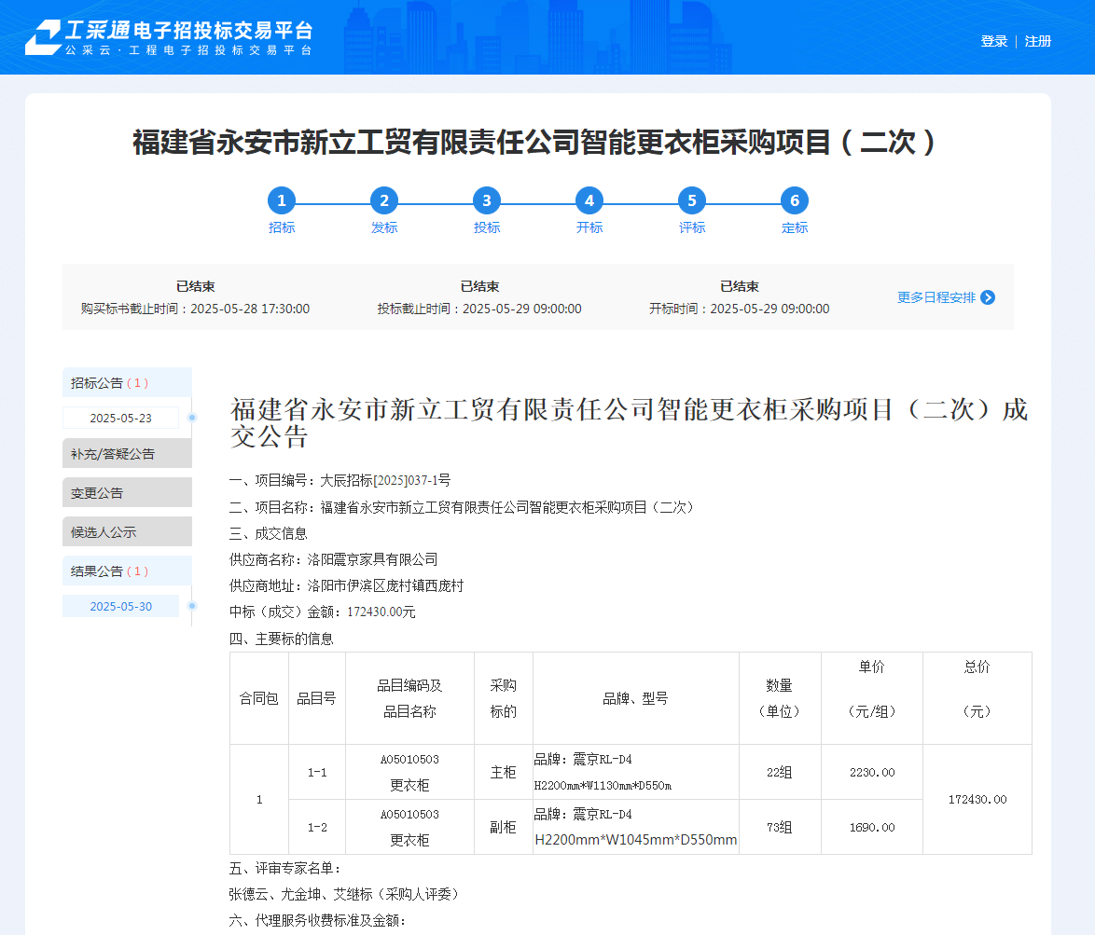The width and height of the screenshot is (1095, 935).
Task: Click the 定标 step label
Action: 795,227
